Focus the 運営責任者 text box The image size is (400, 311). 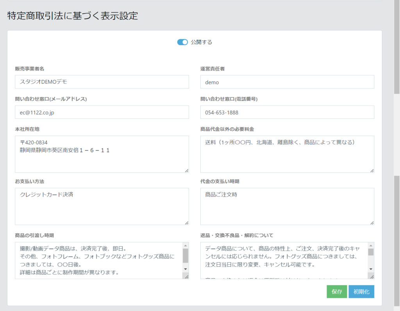coord(287,82)
